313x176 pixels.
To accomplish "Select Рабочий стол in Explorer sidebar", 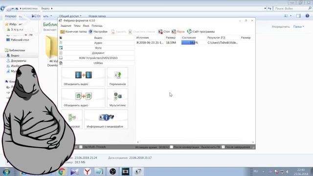I will pyautogui.click(x=18, y=40).
